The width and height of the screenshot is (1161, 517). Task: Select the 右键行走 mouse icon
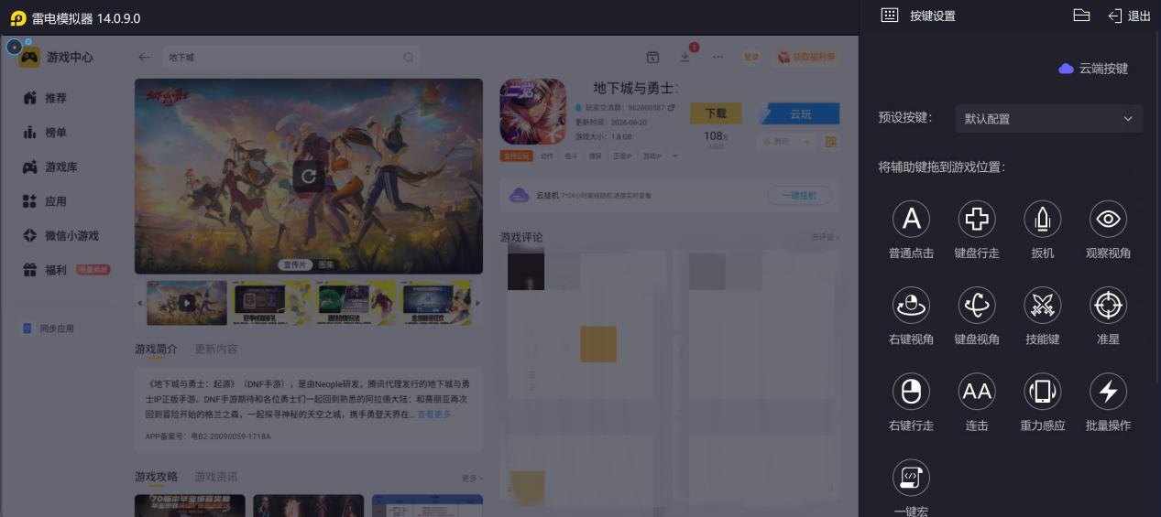[x=911, y=392]
